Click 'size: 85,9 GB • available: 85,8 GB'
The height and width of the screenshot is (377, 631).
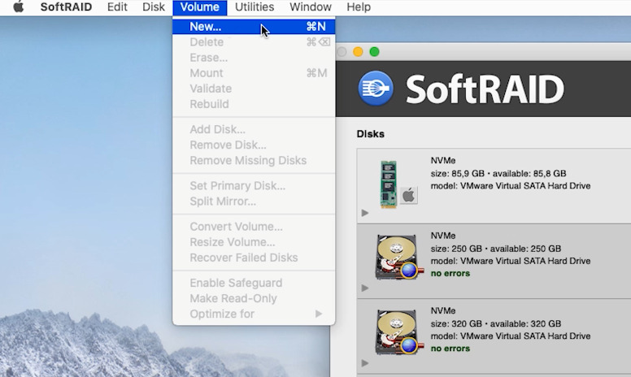(x=498, y=174)
